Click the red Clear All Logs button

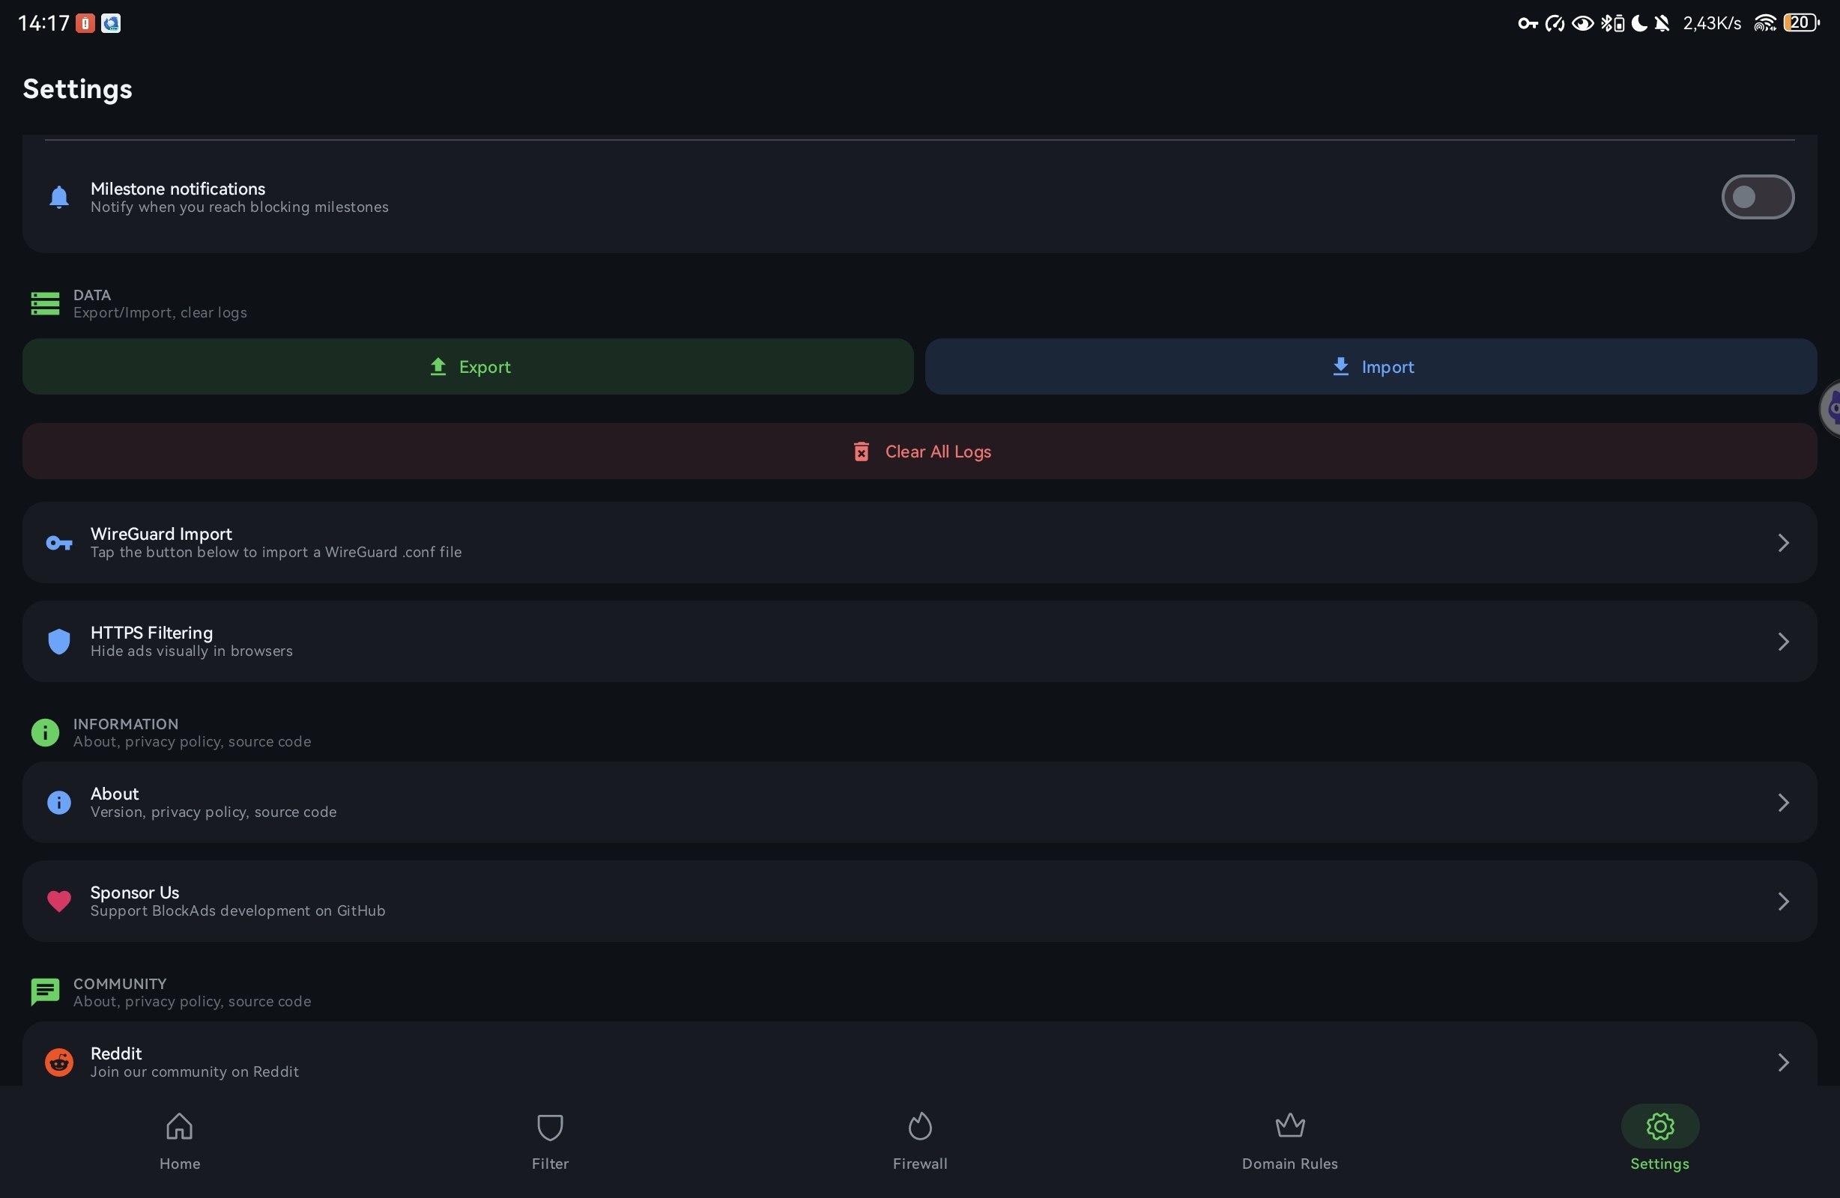coord(919,451)
